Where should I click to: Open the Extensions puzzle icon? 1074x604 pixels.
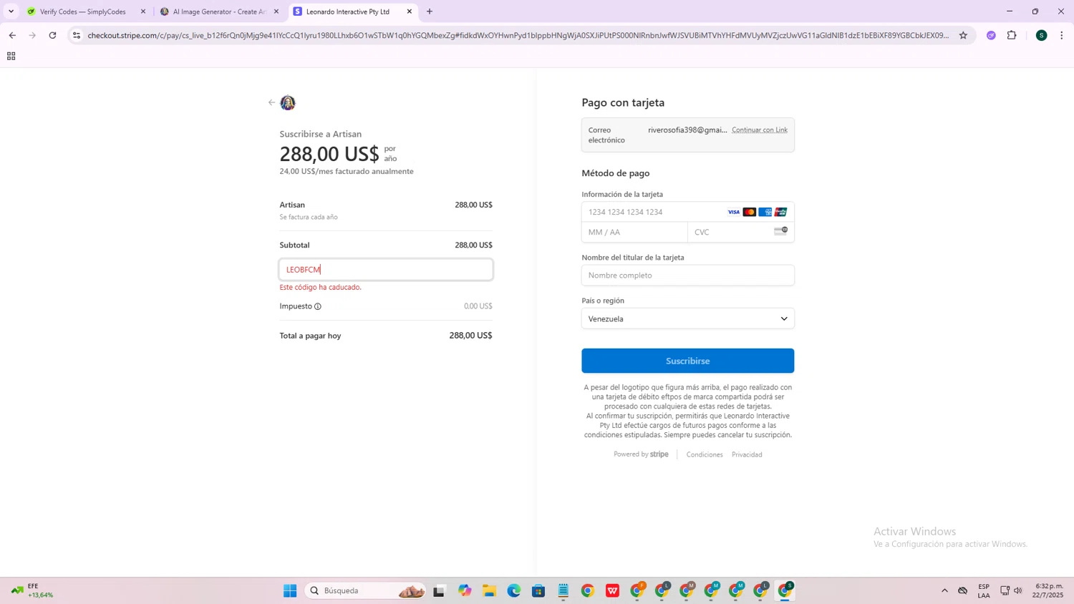coord(1012,35)
